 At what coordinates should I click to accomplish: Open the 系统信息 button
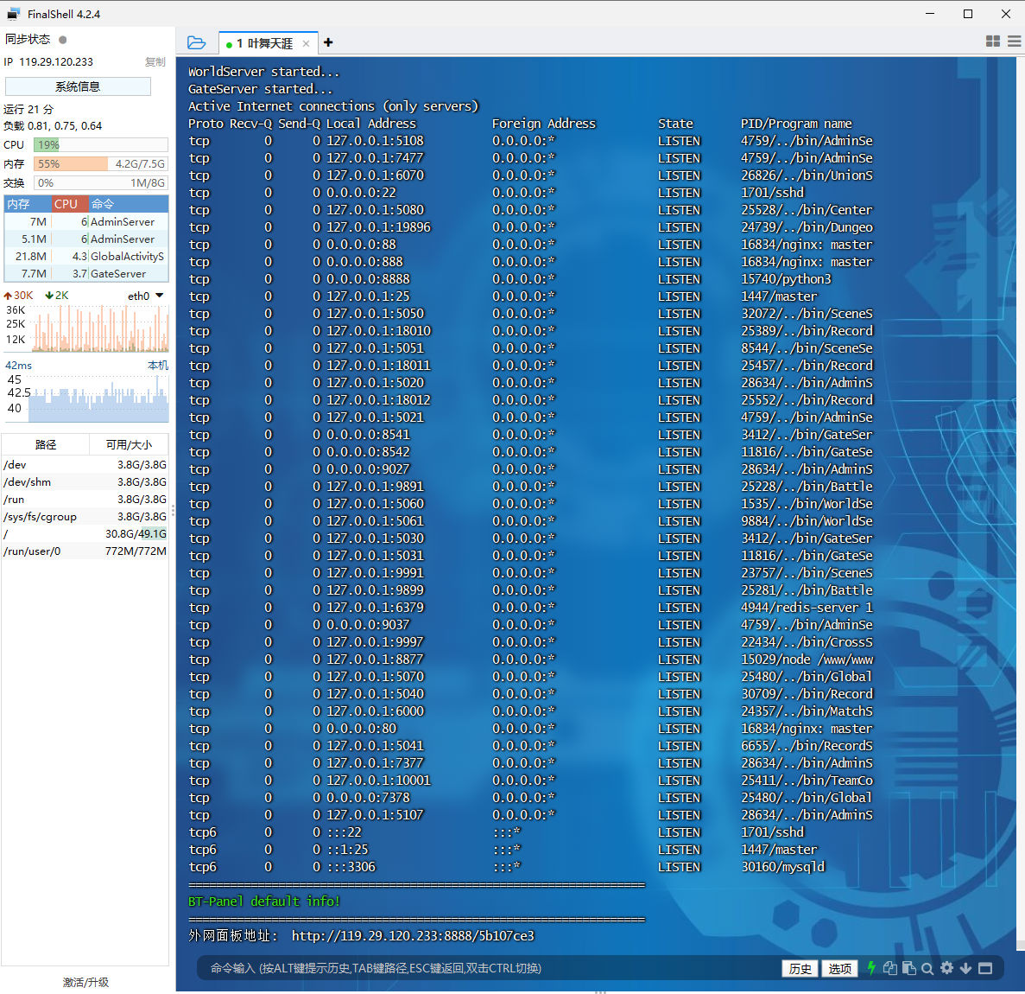(78, 86)
